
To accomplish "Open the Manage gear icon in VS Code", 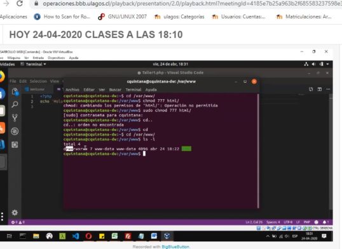I will pyautogui.click(x=15, y=212).
